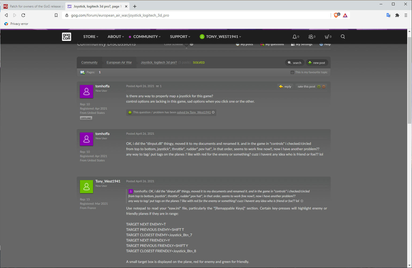Expand the ABOUT menu
Screen dimensions: 412x268
116,37
